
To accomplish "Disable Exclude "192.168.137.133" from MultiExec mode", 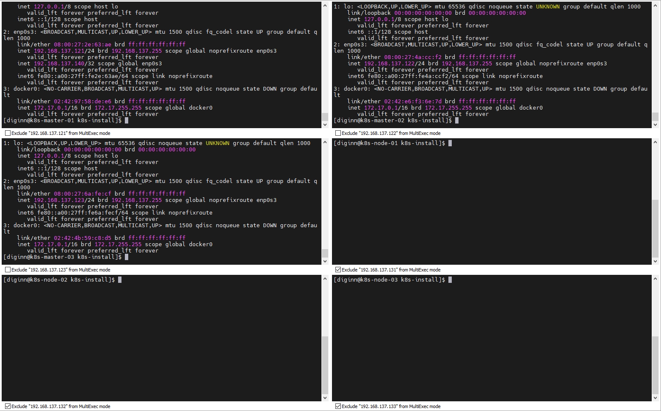I will pyautogui.click(x=338, y=406).
